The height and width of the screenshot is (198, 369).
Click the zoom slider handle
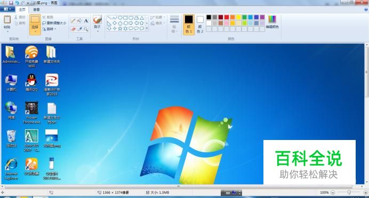[349, 192]
